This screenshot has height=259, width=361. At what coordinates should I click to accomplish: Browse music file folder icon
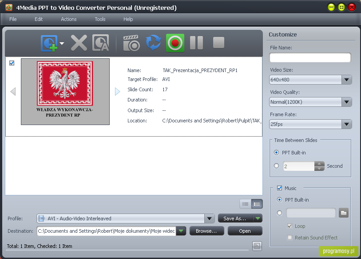344,213
